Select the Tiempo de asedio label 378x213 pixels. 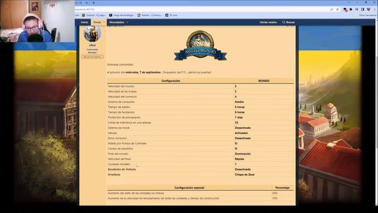[x=119, y=107]
